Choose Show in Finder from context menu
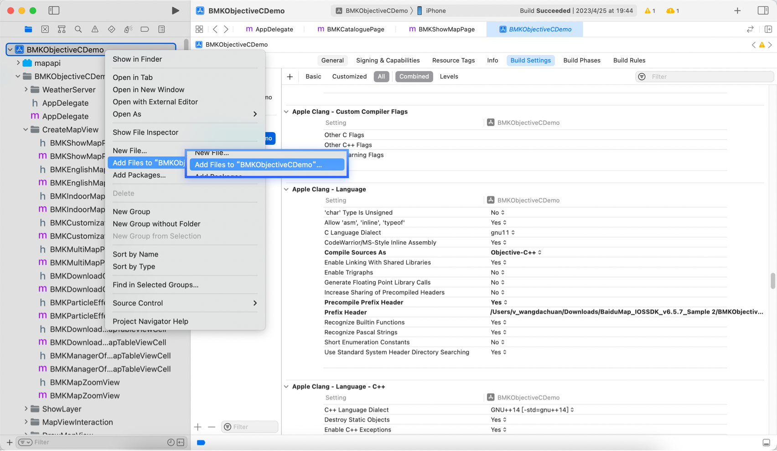Screen dimensions: 777x451 click(137, 59)
